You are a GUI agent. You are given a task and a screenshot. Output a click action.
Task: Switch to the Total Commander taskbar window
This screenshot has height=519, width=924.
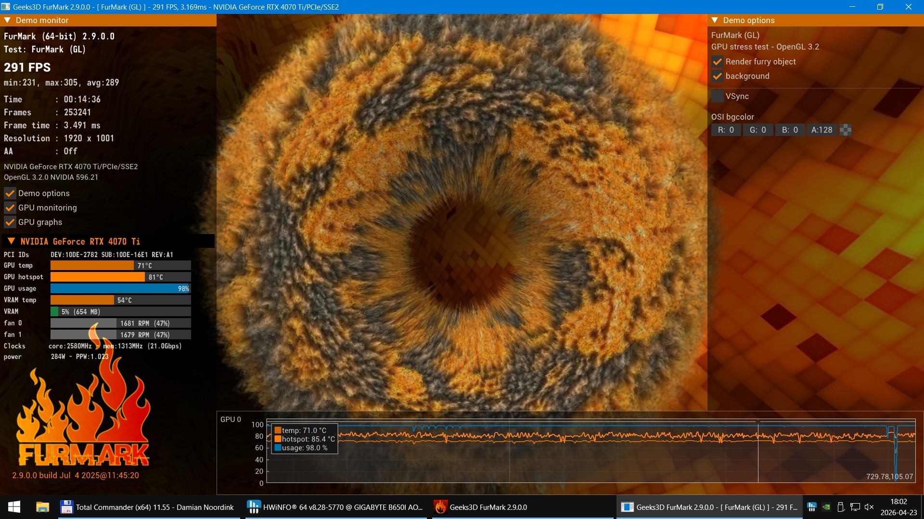click(x=148, y=507)
